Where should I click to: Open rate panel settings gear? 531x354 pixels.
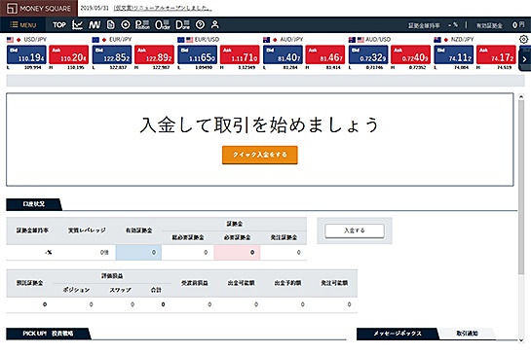coord(523,39)
